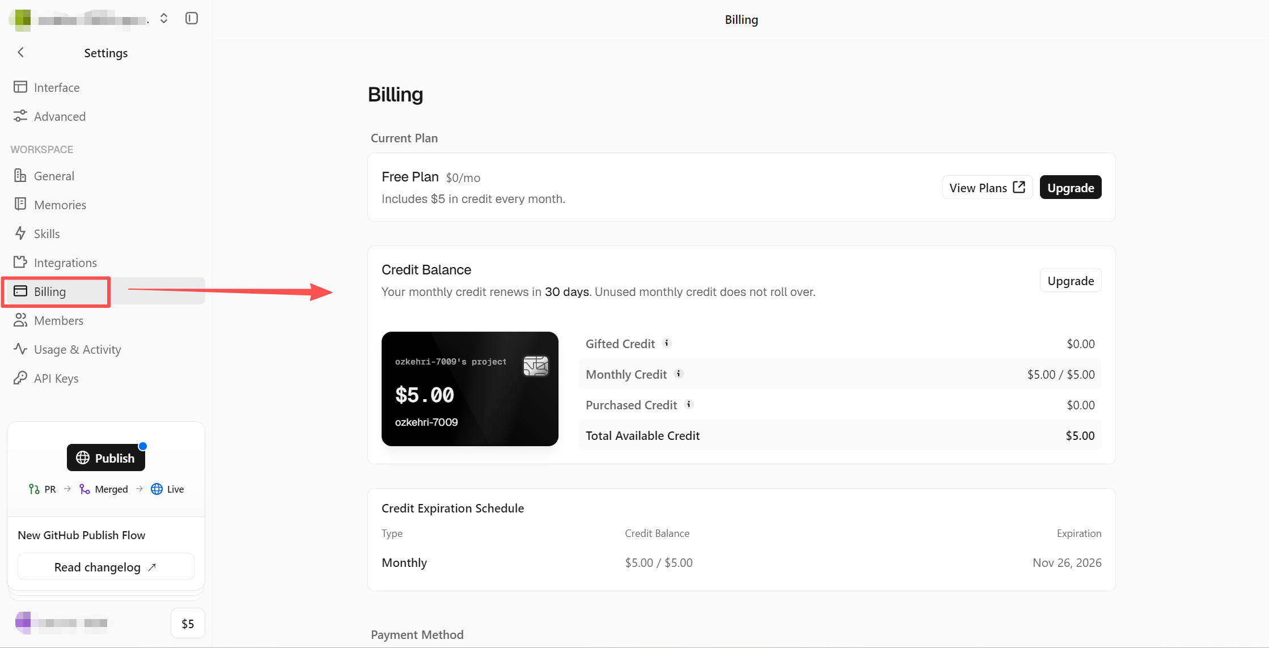Toggle the sidebar panel icon
Image resolution: width=1269 pixels, height=648 pixels.
pyautogui.click(x=192, y=19)
